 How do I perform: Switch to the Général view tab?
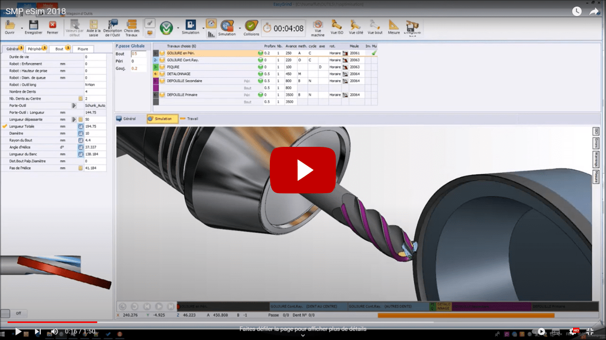click(126, 119)
